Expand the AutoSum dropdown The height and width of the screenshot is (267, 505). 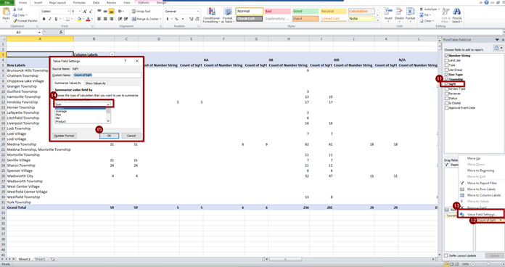(x=438, y=9)
